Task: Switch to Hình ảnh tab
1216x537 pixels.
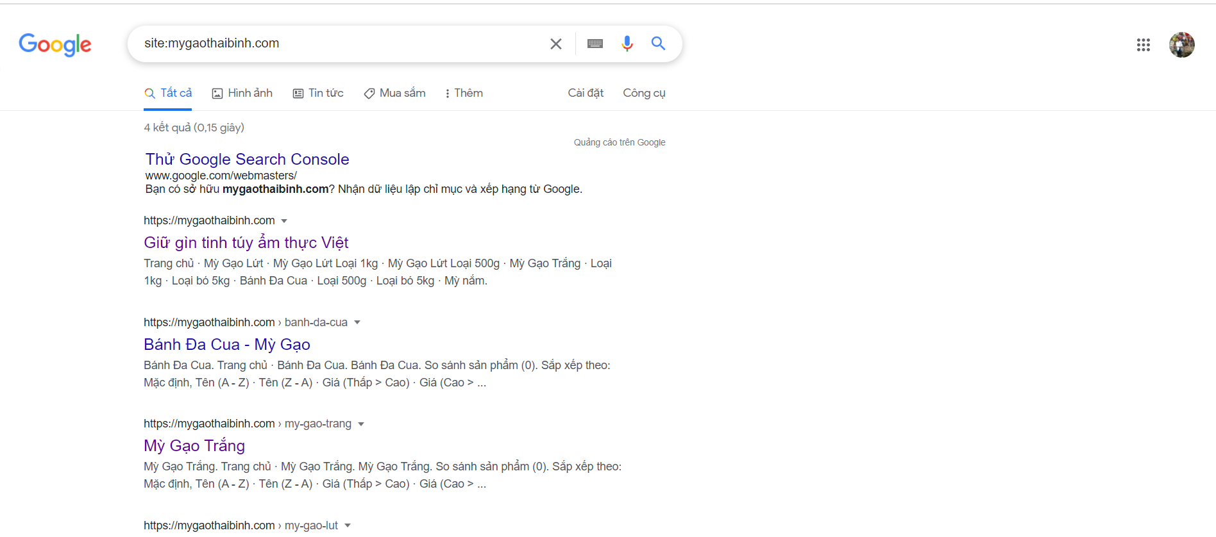Action: pos(242,94)
